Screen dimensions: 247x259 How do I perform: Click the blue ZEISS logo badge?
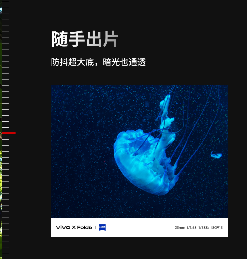tap(102, 227)
